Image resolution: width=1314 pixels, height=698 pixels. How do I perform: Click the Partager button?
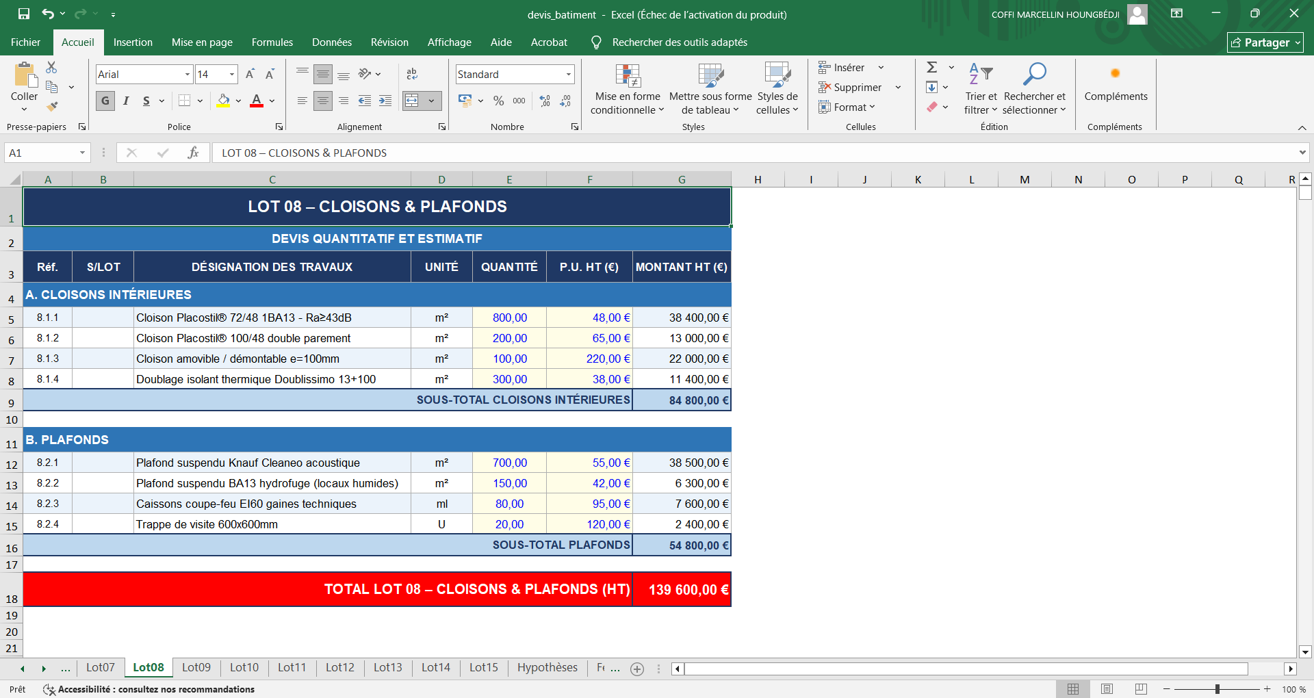[x=1265, y=42]
